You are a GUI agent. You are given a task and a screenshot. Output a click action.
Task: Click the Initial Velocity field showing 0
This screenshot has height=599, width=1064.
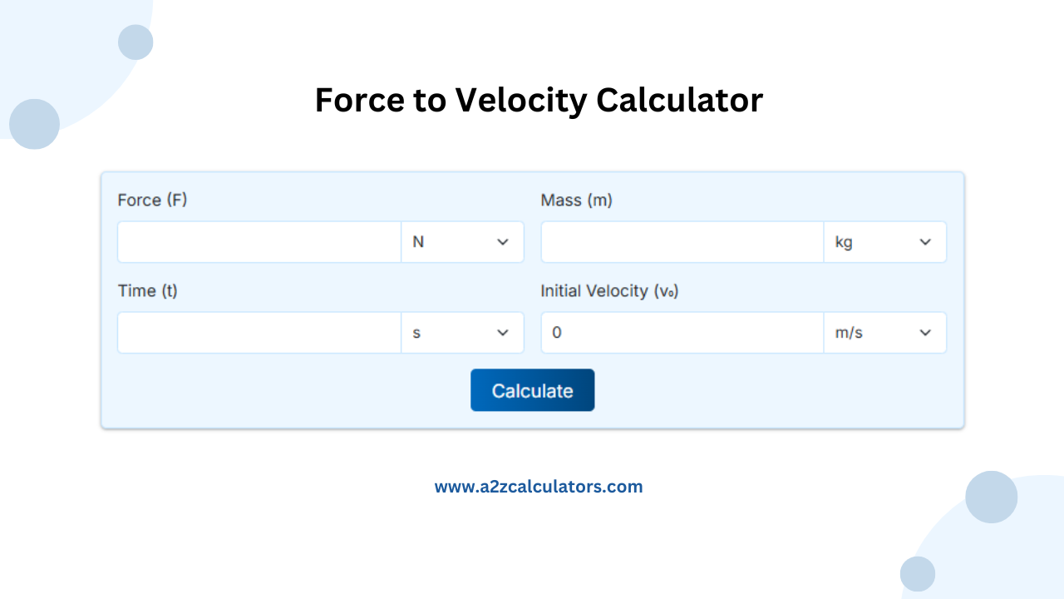tap(682, 332)
